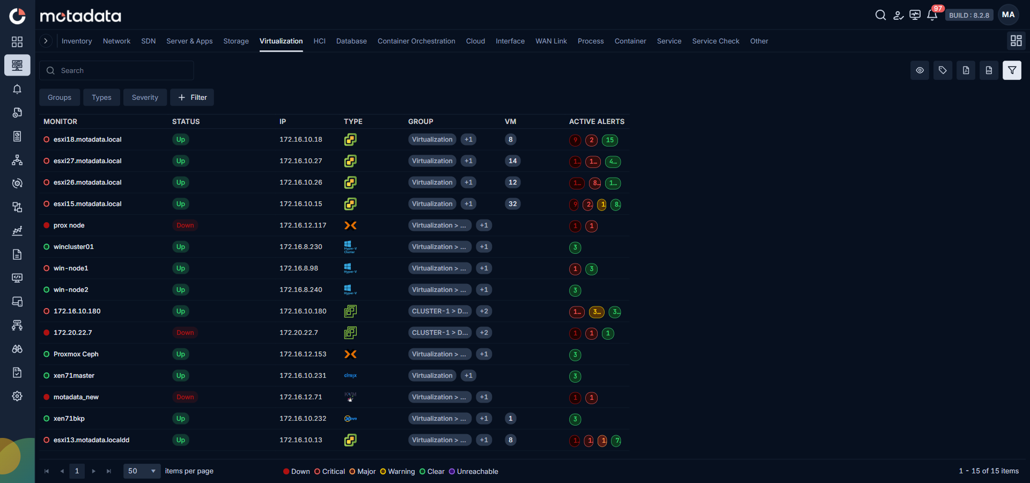Image resolution: width=1030 pixels, height=483 pixels.
Task: Select the Container Orchestration tab
Action: (x=416, y=41)
